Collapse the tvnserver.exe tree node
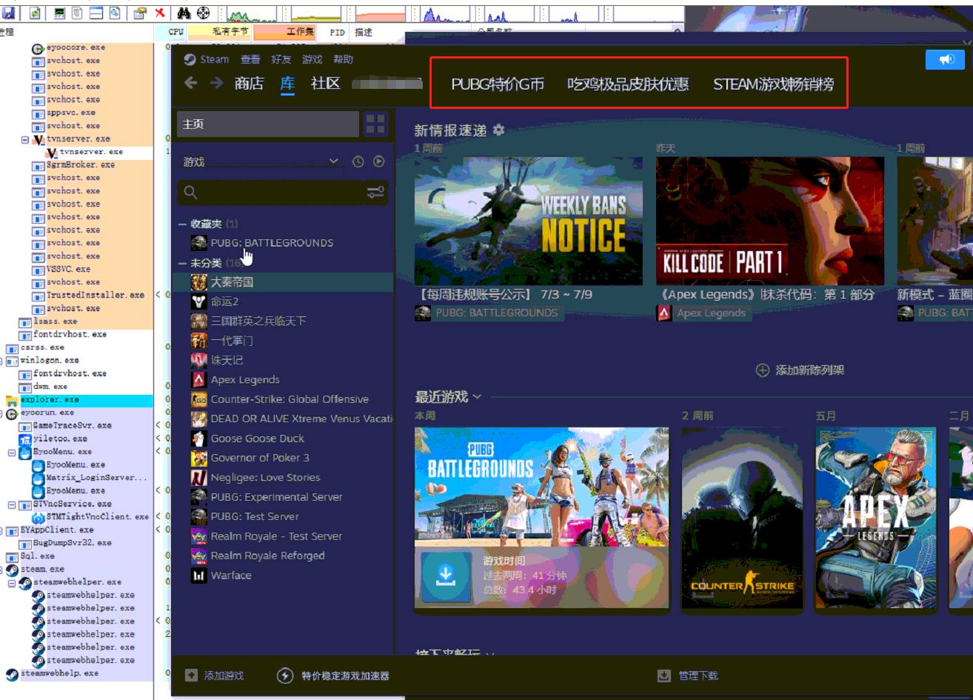 click(25, 139)
